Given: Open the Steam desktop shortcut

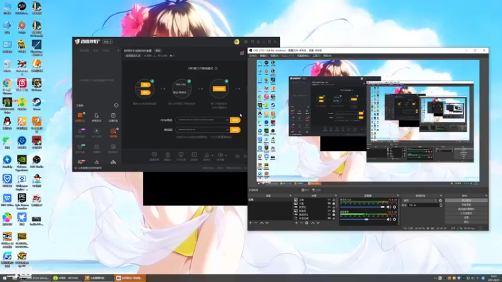Looking at the screenshot, I should (x=36, y=104).
